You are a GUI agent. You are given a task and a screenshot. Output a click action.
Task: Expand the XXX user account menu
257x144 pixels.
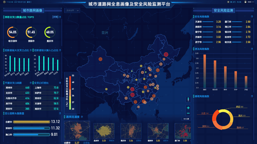point(249,2)
